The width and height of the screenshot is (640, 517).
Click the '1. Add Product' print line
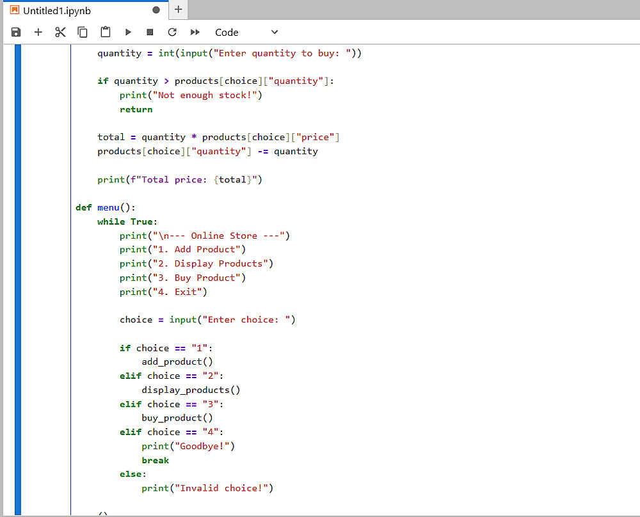[182, 250]
